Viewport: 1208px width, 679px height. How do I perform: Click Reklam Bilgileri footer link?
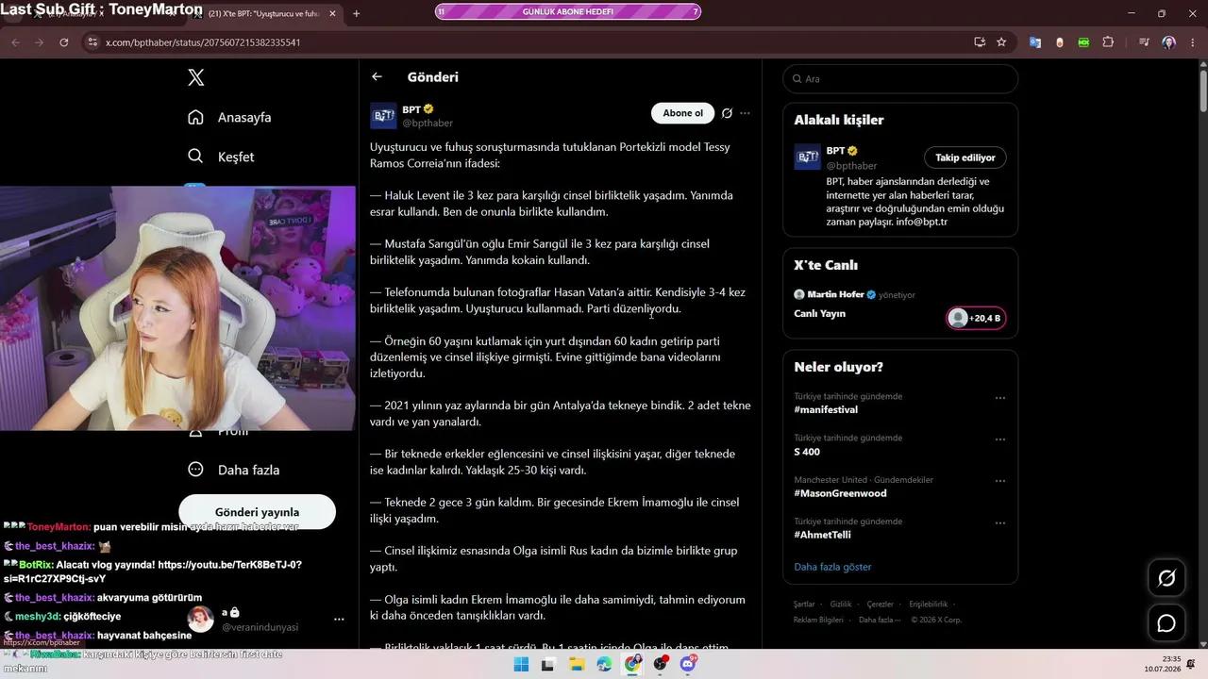coord(818,620)
